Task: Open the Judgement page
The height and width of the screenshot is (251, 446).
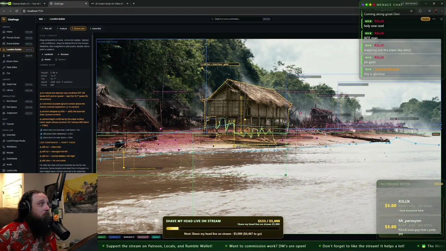Action: point(12,113)
